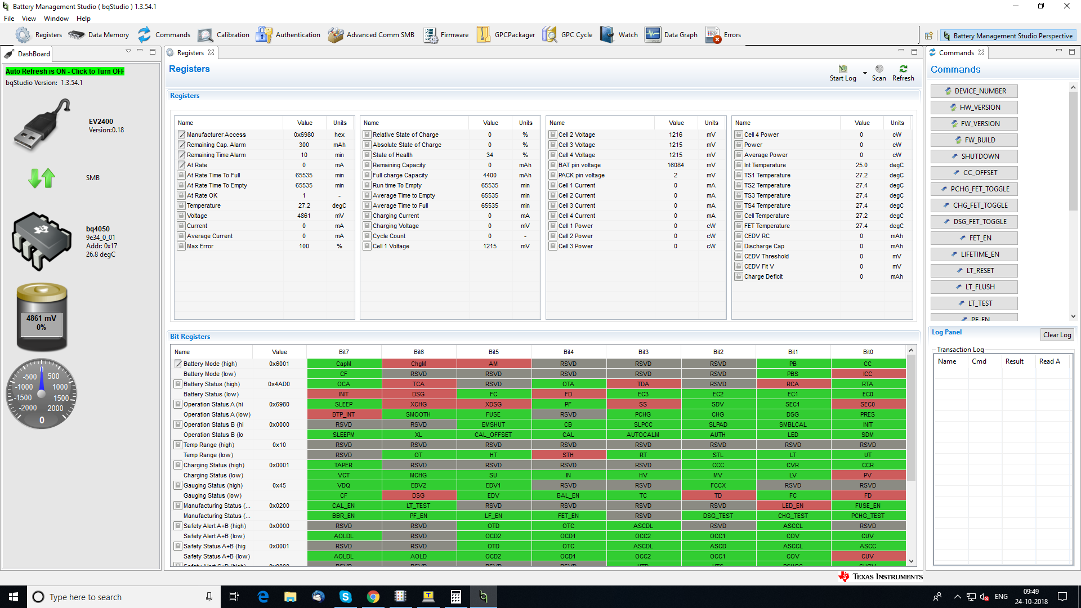Click the Windows search box
The width and height of the screenshot is (1081, 608).
pyautogui.click(x=122, y=597)
